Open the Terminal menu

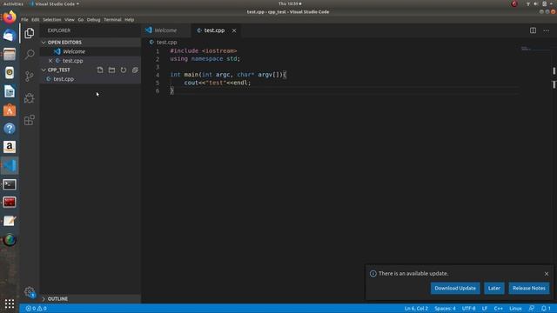(x=112, y=20)
